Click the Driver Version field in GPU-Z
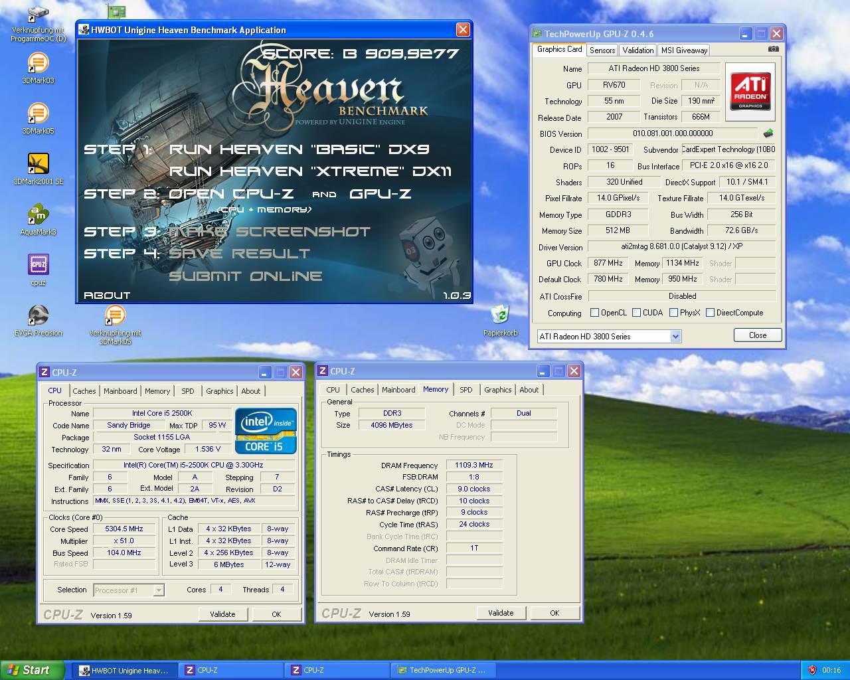 coord(682,247)
